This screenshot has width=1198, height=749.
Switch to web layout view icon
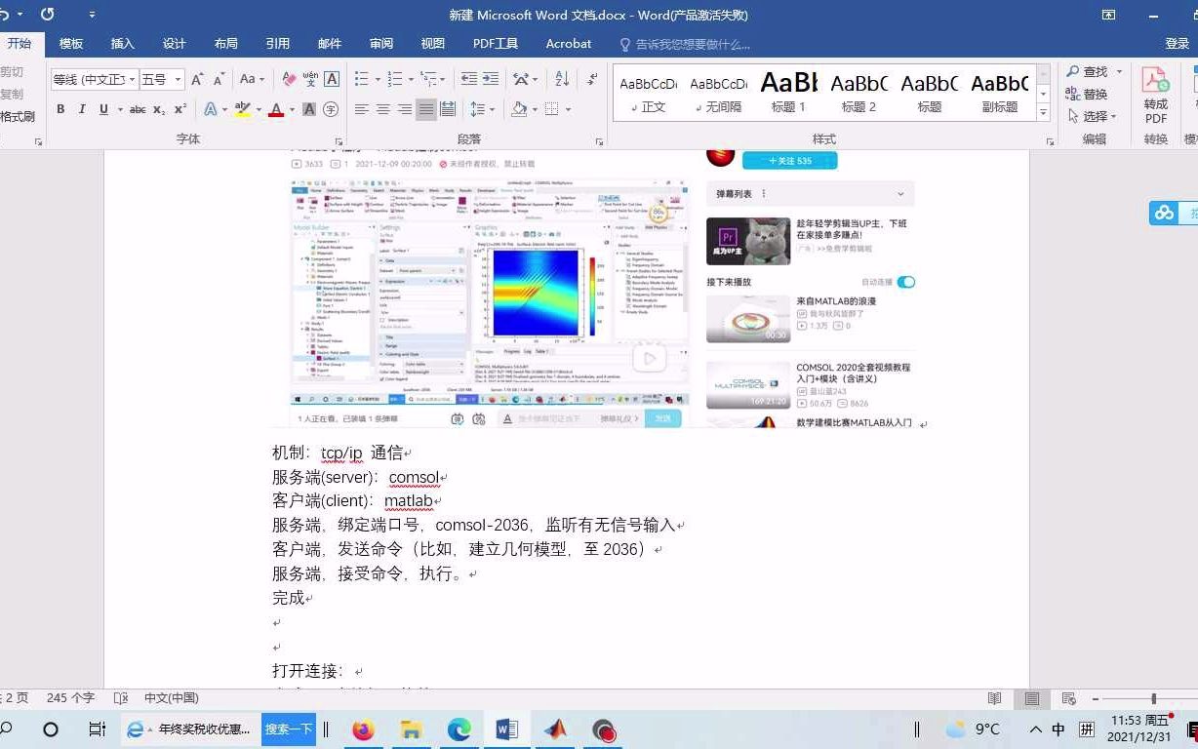pyautogui.click(x=1069, y=698)
